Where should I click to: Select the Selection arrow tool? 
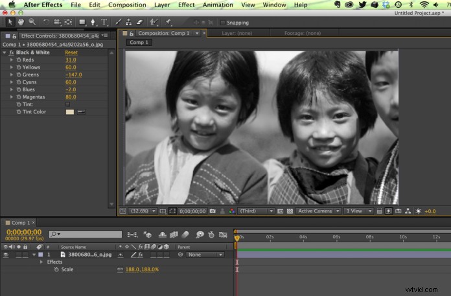10,22
